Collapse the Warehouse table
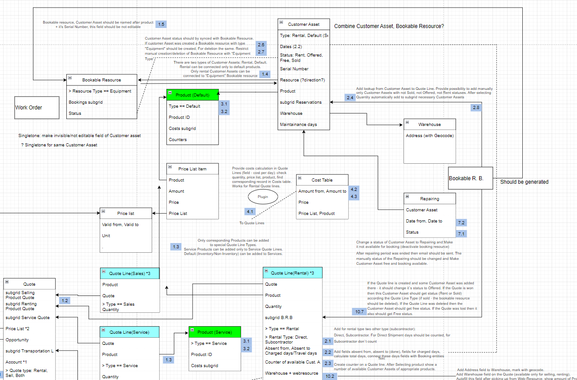The width and height of the screenshot is (577, 380). (407, 122)
